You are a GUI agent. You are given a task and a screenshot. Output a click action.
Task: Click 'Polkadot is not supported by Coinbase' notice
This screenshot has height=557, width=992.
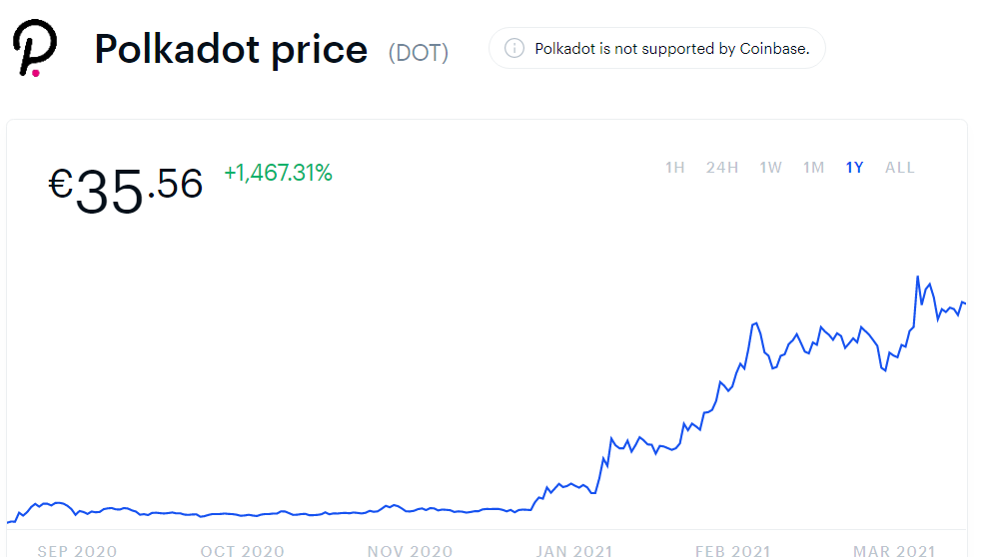pos(671,48)
